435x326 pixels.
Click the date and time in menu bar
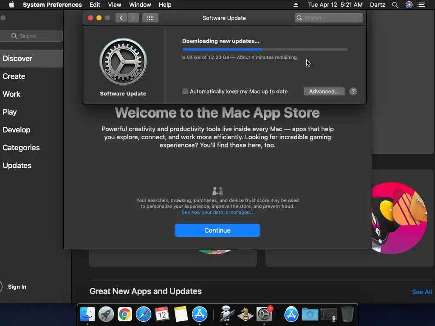335,5
